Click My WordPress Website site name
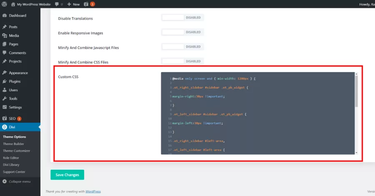This screenshot has width=375, height=196. click(34, 4)
